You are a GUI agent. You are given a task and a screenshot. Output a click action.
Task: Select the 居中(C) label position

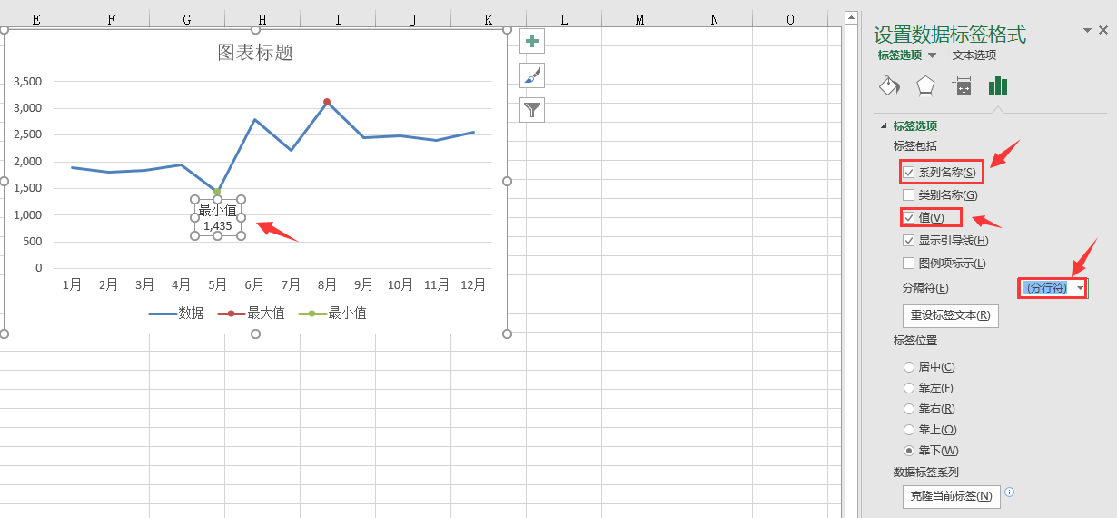coord(909,367)
